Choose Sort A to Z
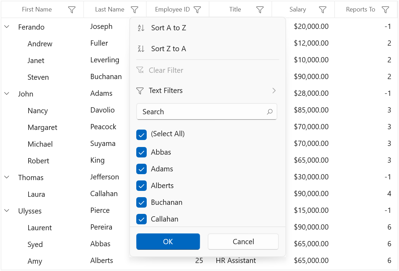Image resolution: width=399 pixels, height=271 pixels. click(208, 28)
